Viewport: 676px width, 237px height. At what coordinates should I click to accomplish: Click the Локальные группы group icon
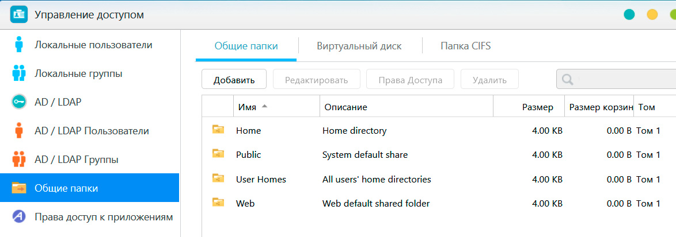coord(19,73)
